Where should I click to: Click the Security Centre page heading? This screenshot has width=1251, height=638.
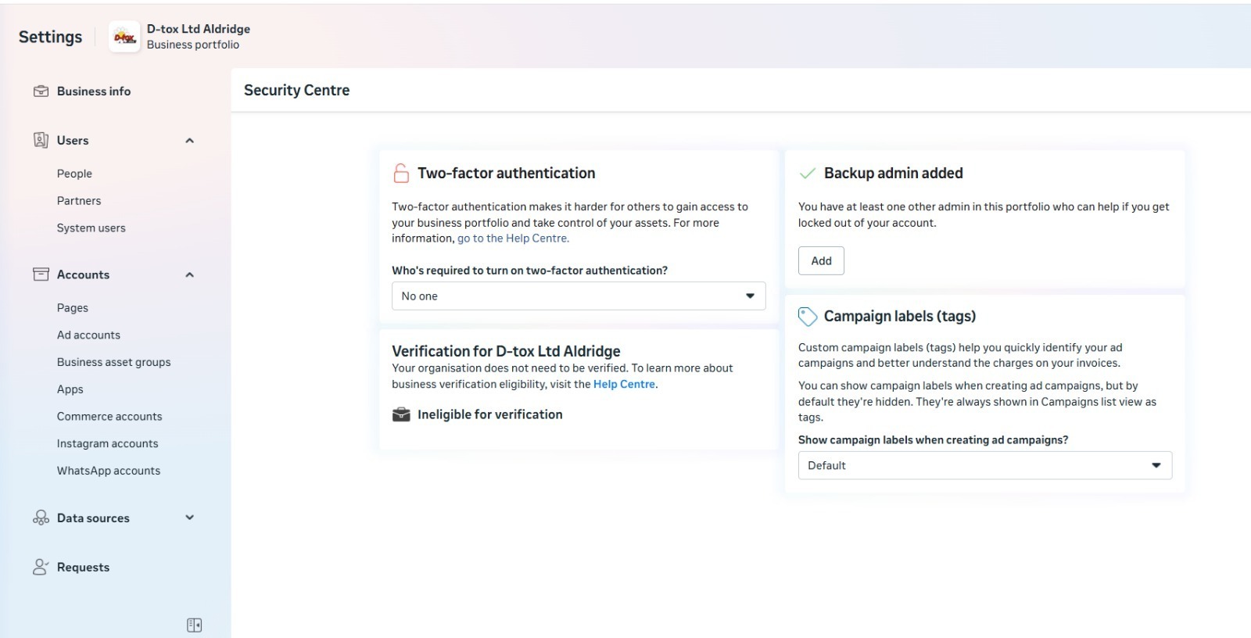point(296,90)
